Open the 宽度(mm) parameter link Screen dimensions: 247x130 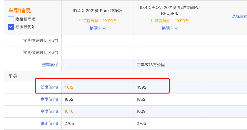[49, 100]
